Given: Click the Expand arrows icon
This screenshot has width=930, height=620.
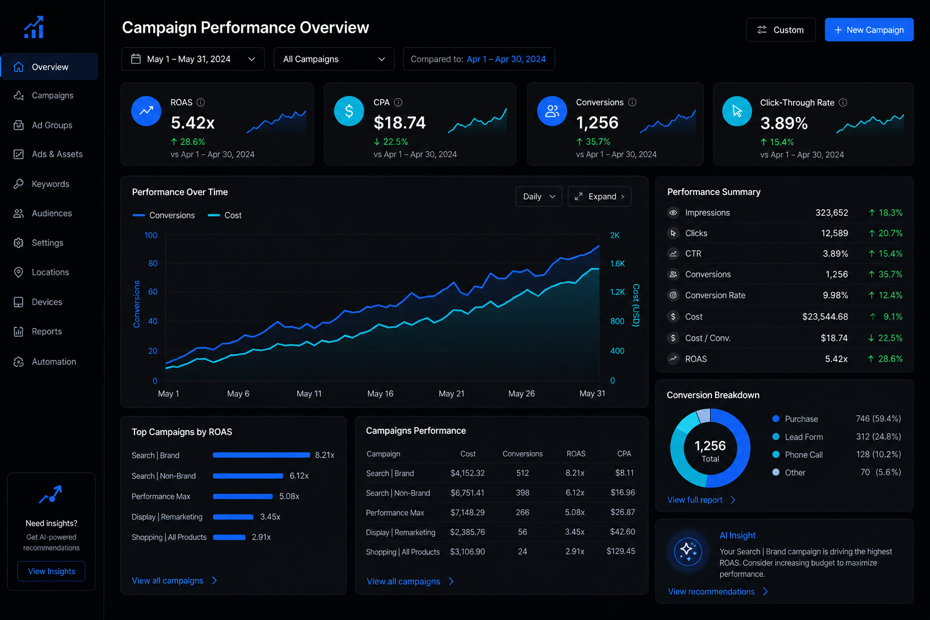Looking at the screenshot, I should coord(579,196).
